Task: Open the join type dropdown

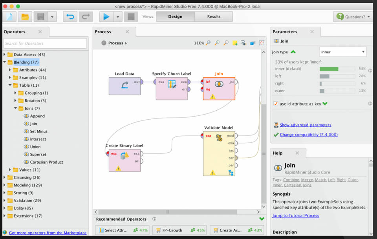Action: click(342, 52)
